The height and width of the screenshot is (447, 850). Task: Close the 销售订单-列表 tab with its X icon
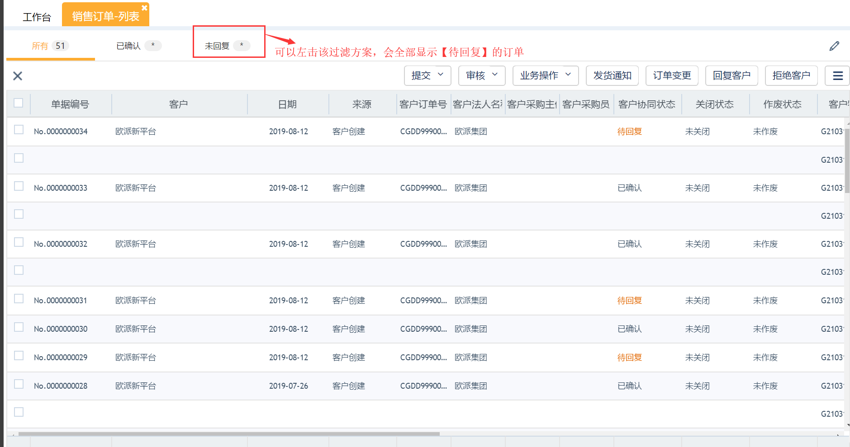pyautogui.click(x=144, y=8)
